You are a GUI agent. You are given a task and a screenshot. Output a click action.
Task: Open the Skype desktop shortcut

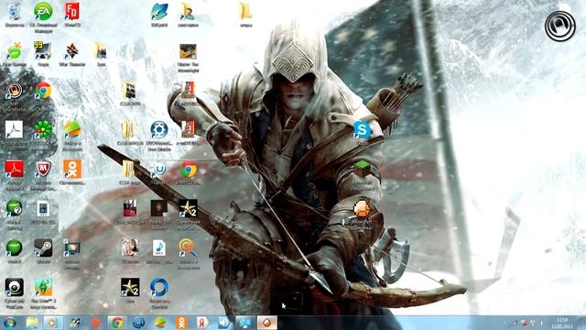tap(363, 131)
